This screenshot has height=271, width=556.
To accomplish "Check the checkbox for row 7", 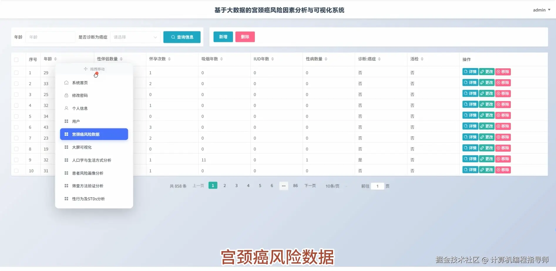I will (x=16, y=138).
